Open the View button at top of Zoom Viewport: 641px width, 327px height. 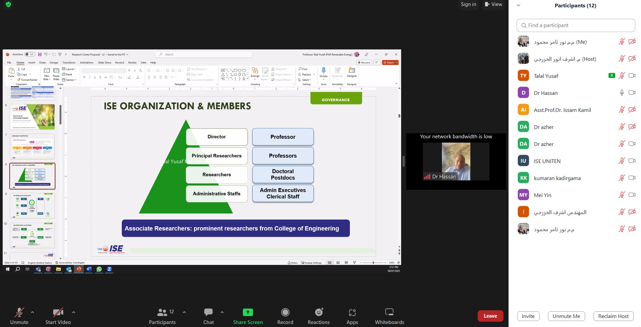493,4
